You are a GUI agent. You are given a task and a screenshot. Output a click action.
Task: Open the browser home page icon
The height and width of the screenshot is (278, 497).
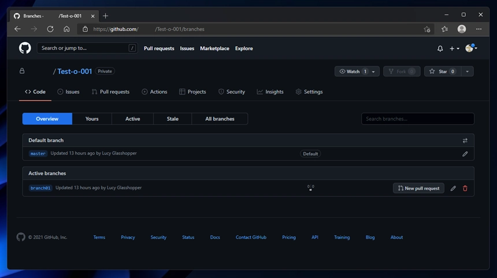(x=66, y=29)
